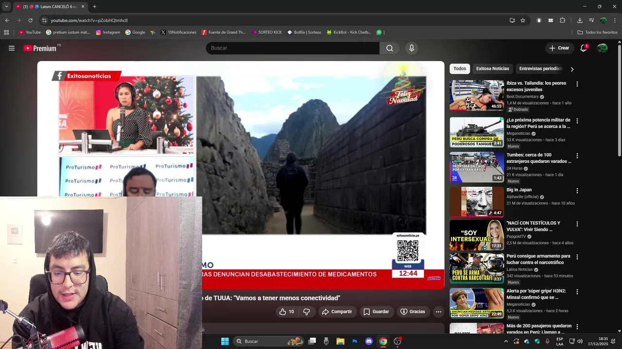
Task: Close the Latam CANCELÓ tab
Action: click(x=83, y=7)
